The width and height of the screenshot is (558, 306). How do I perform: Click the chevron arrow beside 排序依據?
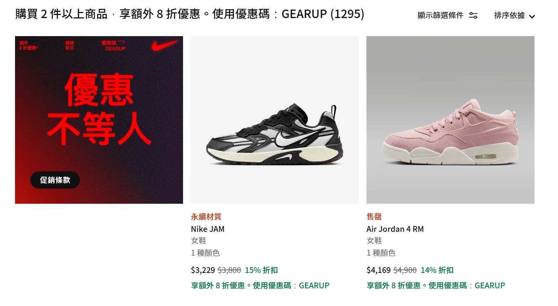[532, 16]
